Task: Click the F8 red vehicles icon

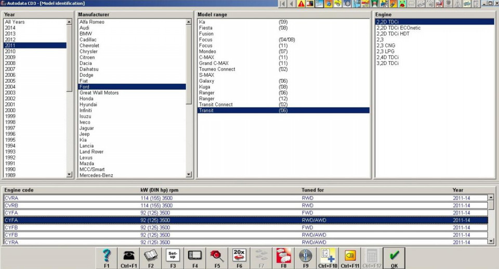Action: coord(284,258)
